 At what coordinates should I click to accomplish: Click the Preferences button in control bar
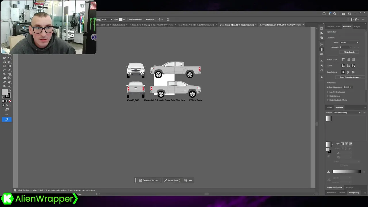pos(150,20)
